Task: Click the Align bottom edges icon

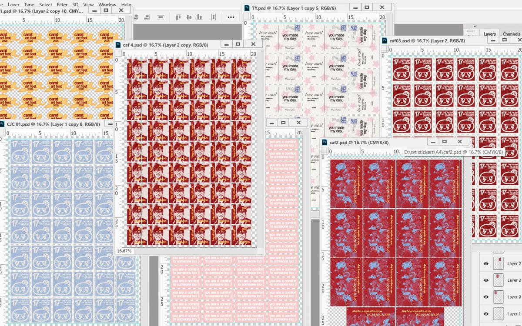Action: [x=200, y=17]
